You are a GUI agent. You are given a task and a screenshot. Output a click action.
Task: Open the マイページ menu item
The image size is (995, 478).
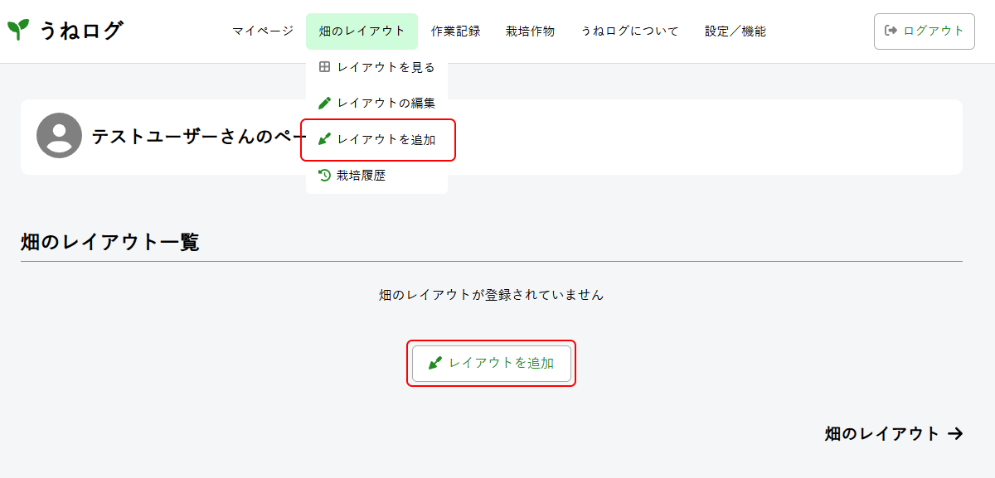[x=262, y=31]
